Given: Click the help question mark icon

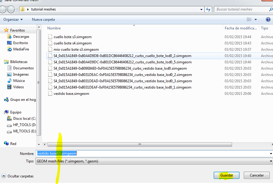Looking at the screenshot, I should (x=268, y=20).
